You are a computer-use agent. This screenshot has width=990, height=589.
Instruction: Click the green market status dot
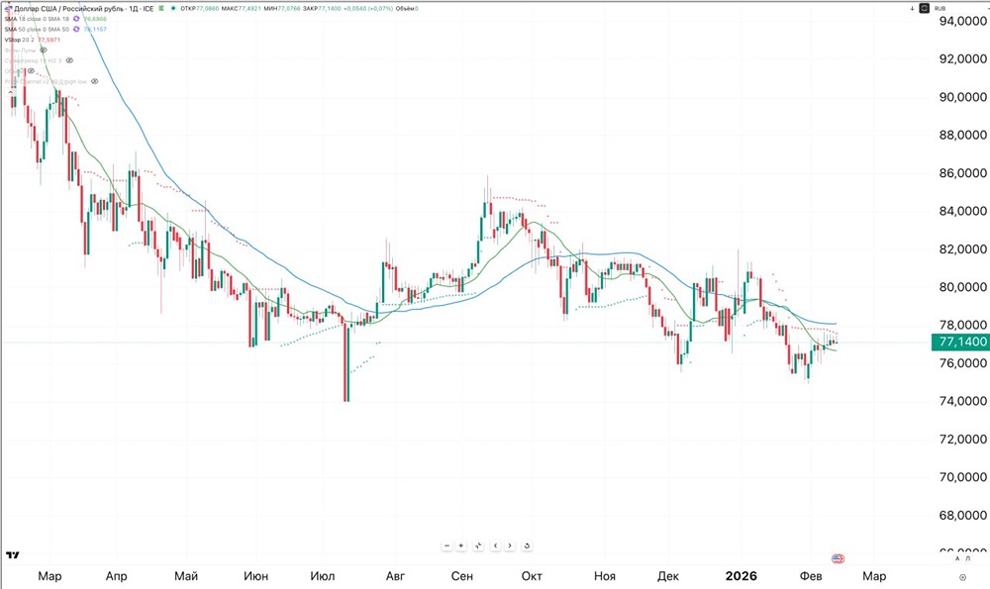pos(173,8)
